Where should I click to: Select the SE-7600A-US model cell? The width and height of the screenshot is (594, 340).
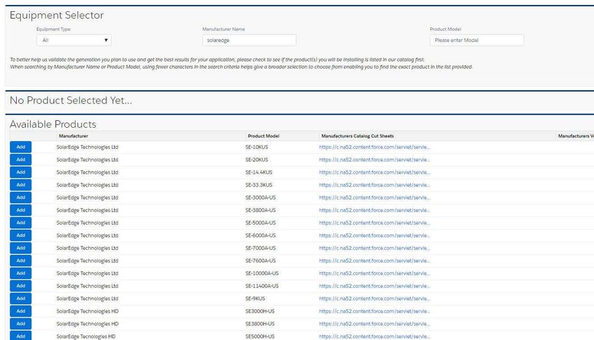[261, 260]
